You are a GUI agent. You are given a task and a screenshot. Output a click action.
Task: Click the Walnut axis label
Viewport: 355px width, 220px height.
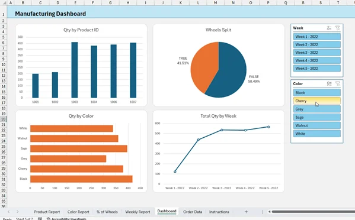tap(23, 138)
